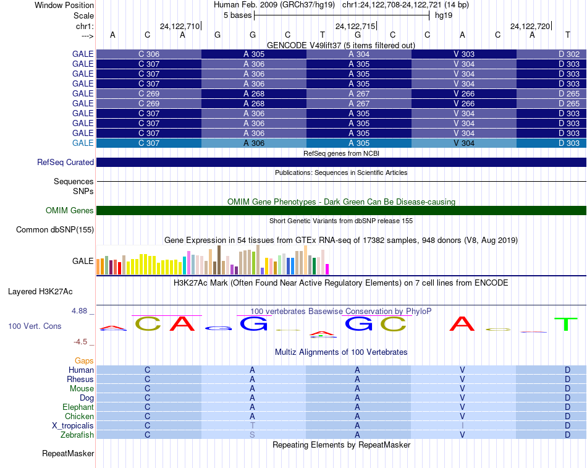Click the chr1: ruler label
Viewport: 587px width, 468px height.
tap(85, 26)
